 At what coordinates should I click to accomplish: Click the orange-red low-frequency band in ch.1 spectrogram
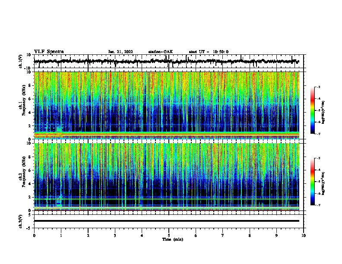[x=167, y=135]
